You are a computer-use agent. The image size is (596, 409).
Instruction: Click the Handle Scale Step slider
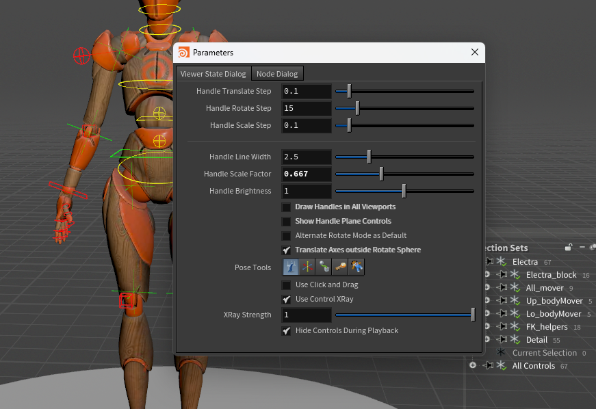pyautogui.click(x=405, y=125)
